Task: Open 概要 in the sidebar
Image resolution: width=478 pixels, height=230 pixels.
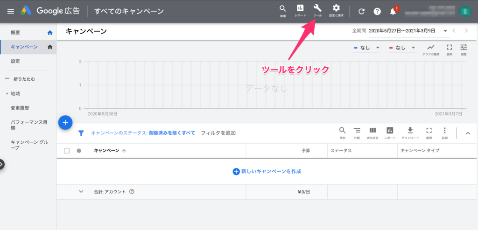Action: [15, 33]
